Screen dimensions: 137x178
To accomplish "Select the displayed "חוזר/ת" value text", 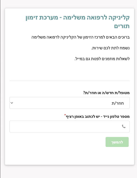I will coord(118,103).
